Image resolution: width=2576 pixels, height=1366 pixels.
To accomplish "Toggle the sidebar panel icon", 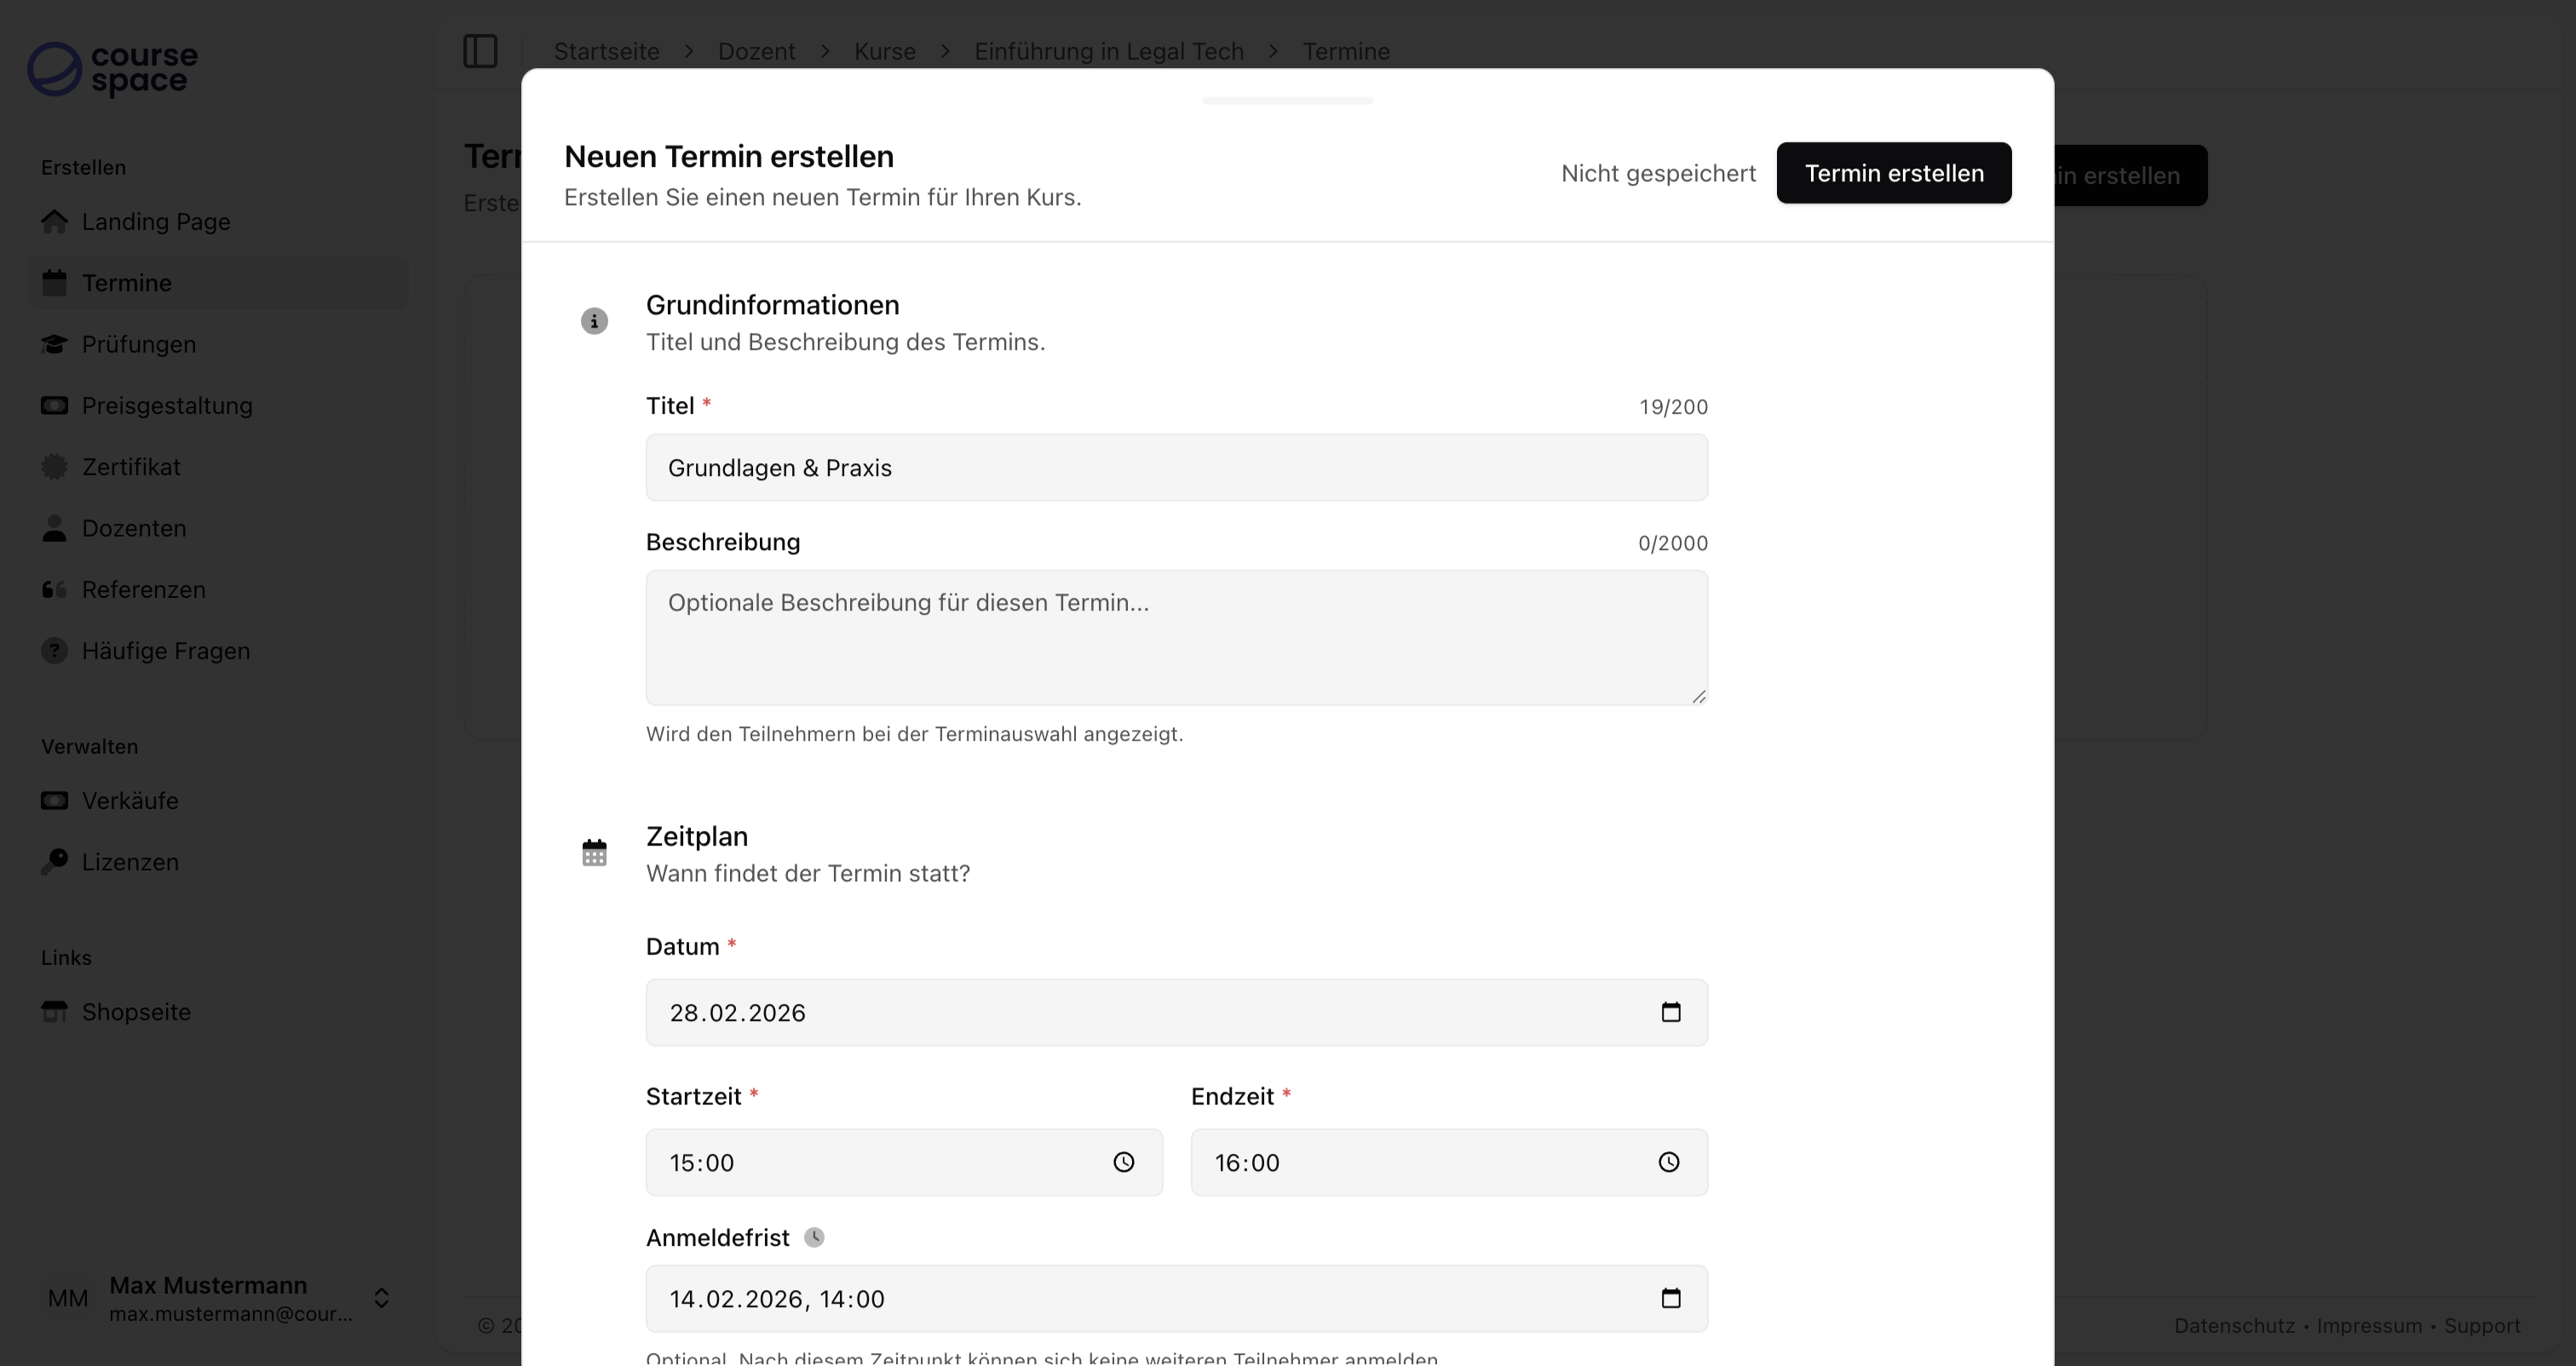I will [x=480, y=51].
